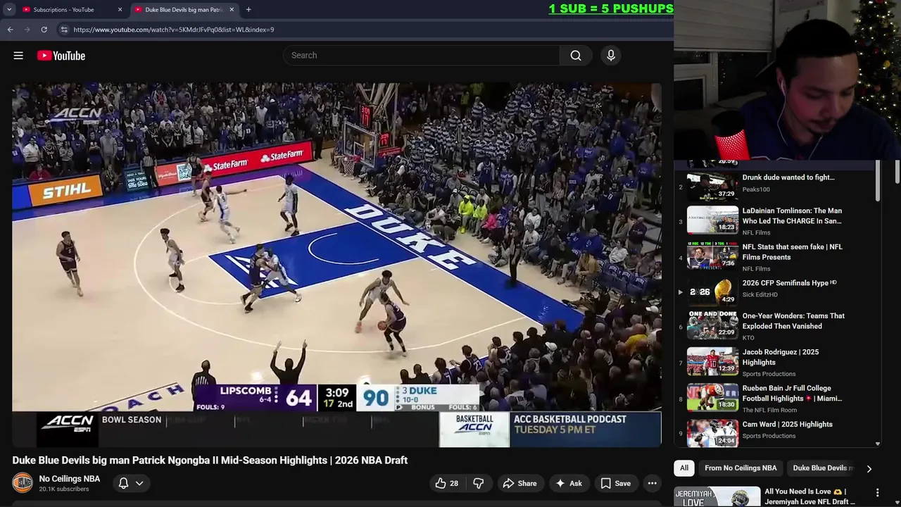Viewport: 901px width, 507px height.
Task: Click the search magnifier button
Action: pyautogui.click(x=576, y=56)
